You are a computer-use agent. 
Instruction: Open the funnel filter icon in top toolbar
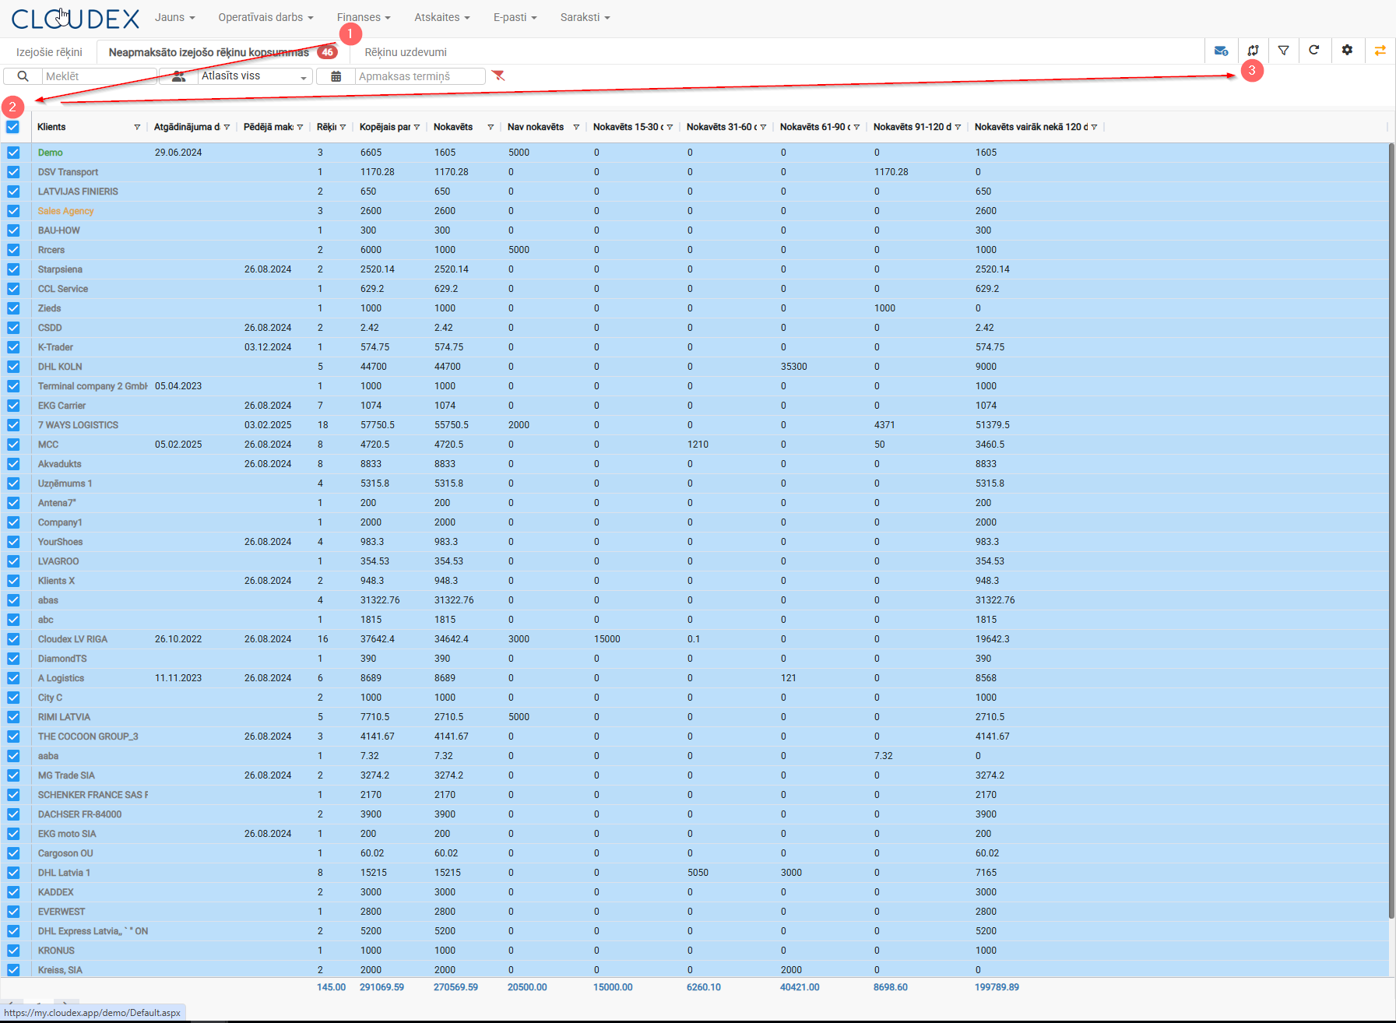[x=1284, y=51]
